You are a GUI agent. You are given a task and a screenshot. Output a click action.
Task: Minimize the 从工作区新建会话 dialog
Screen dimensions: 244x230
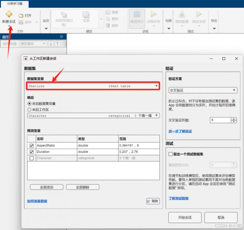point(211,58)
